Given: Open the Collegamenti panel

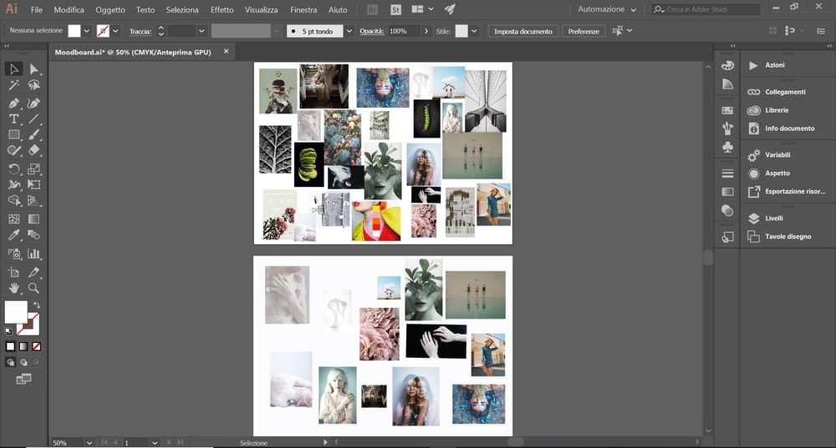Looking at the screenshot, I should point(785,92).
